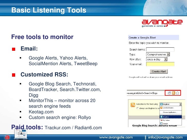Click the Search terms input field
The height and width of the screenshot is (140, 187).
tap(160, 49)
